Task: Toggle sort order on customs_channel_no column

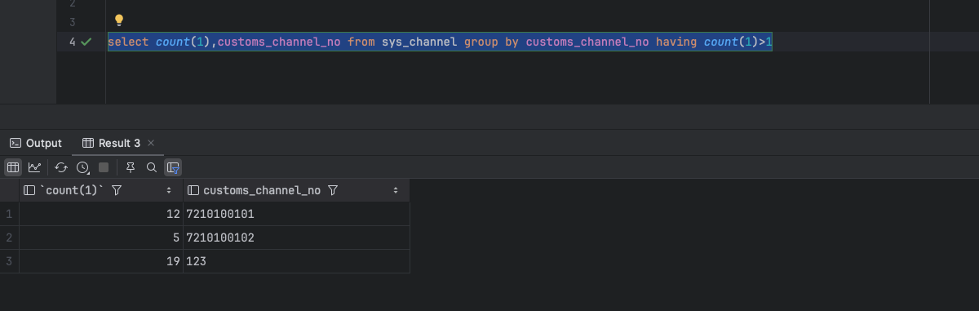Action: tap(396, 190)
